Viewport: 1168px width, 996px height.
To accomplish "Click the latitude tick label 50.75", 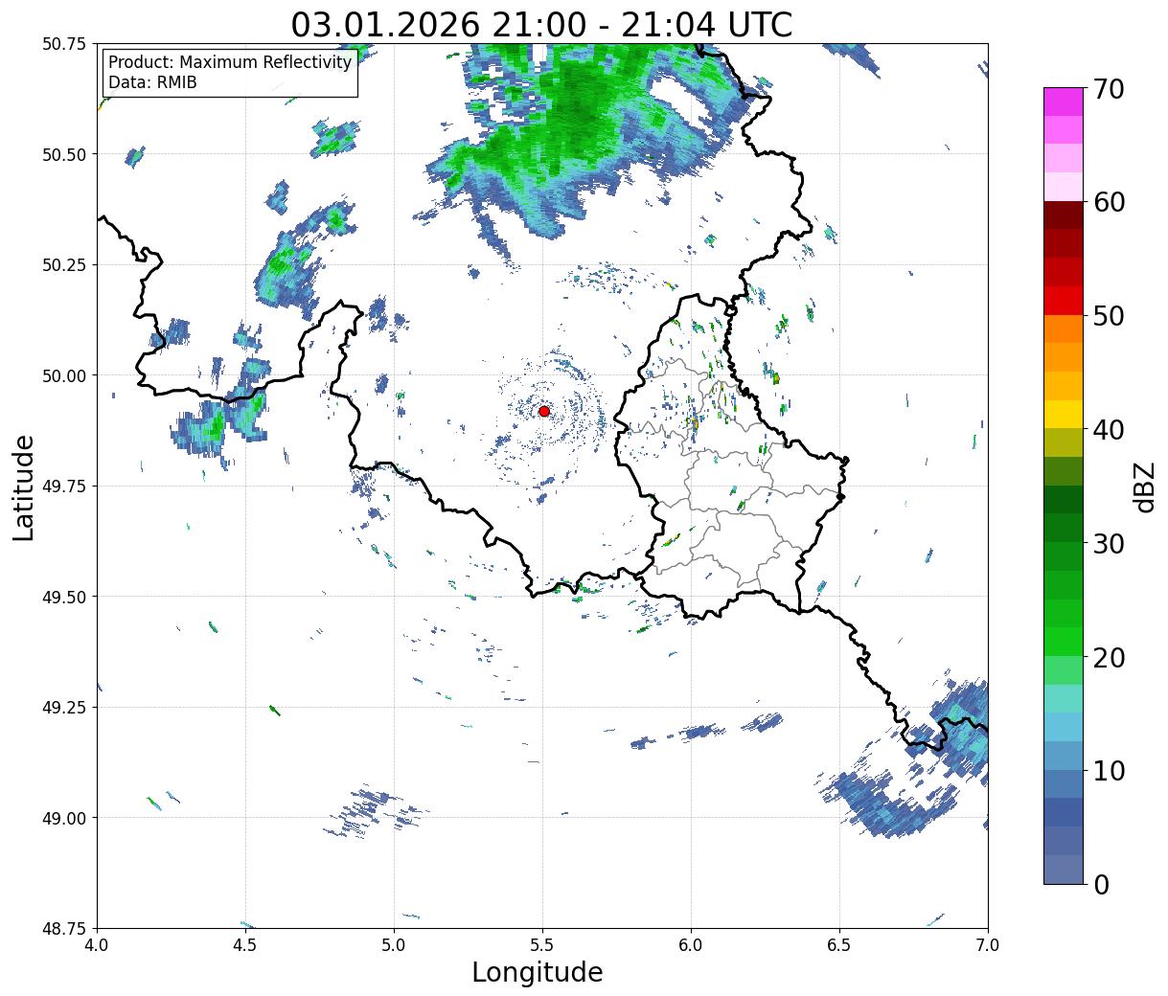I will pos(64,44).
